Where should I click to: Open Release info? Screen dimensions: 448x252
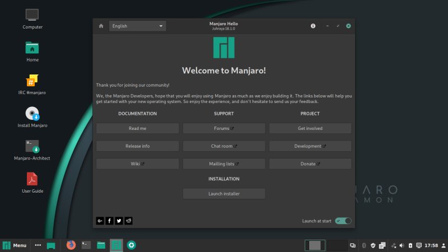[x=137, y=146]
